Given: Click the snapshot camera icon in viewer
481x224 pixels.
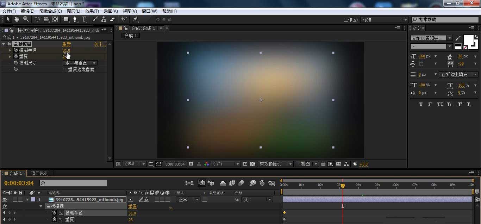Looking at the screenshot, I should click(x=191, y=164).
